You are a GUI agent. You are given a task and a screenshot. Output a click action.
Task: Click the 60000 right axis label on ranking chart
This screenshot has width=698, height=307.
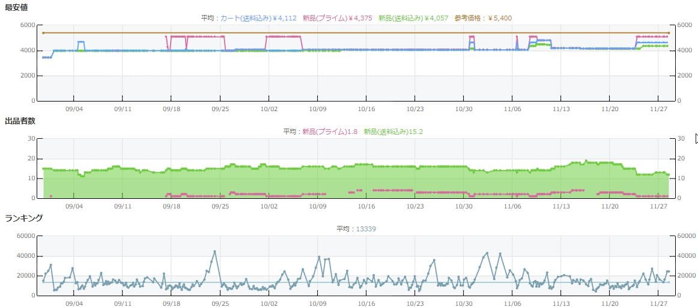click(688, 236)
